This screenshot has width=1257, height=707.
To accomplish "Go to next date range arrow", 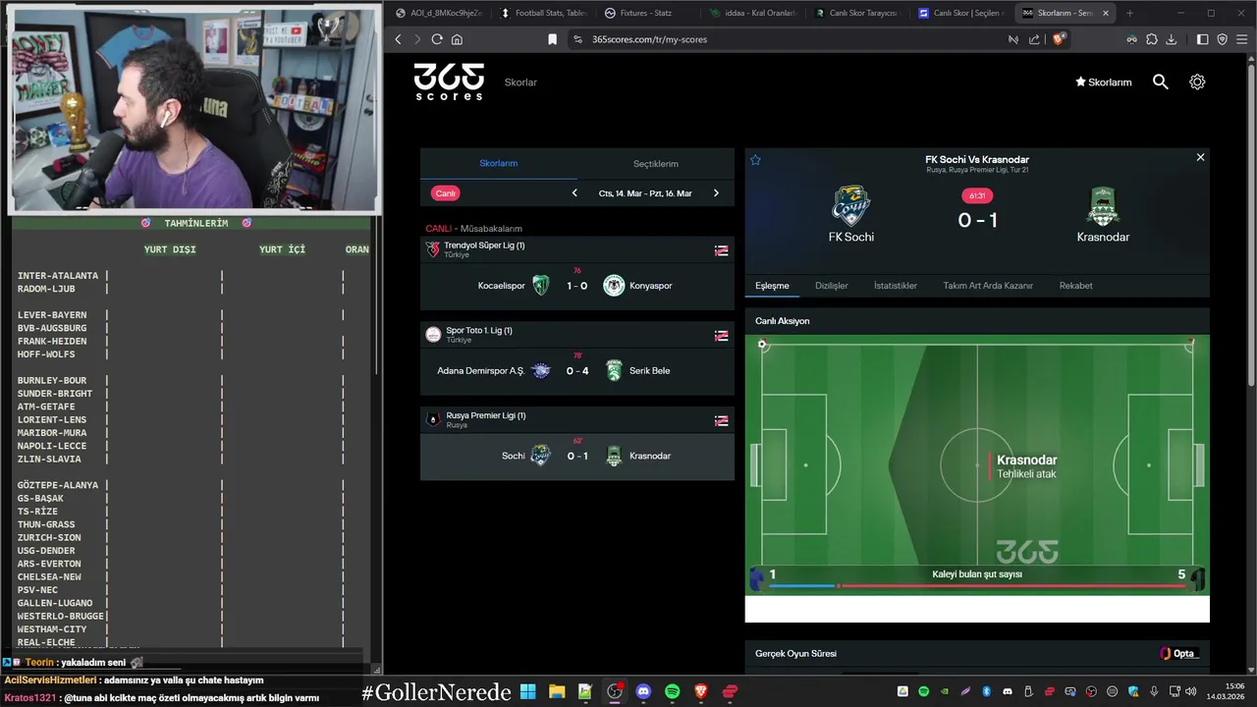I will pyautogui.click(x=716, y=193).
